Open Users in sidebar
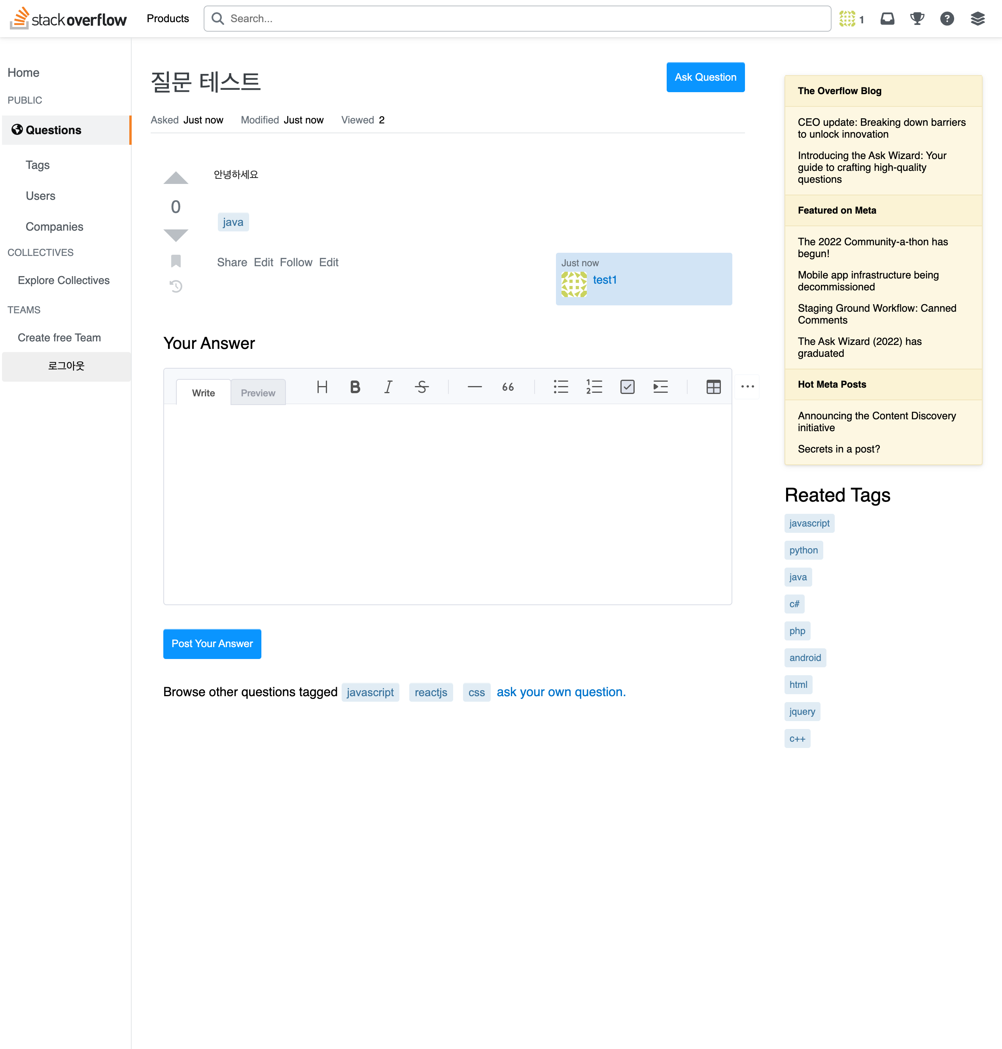The image size is (1002, 1049). coord(41,196)
